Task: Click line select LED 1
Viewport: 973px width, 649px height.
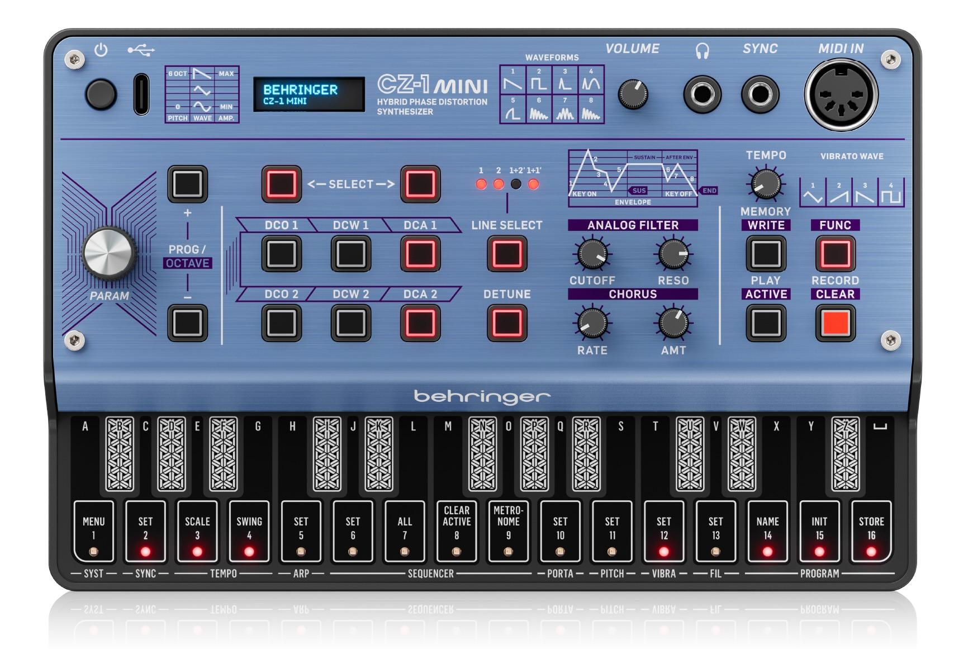Action: coord(481,184)
